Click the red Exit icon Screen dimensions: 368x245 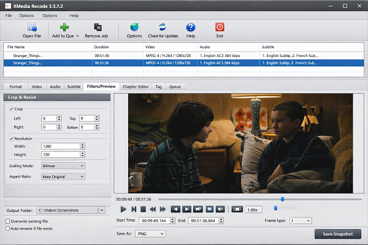(x=220, y=28)
